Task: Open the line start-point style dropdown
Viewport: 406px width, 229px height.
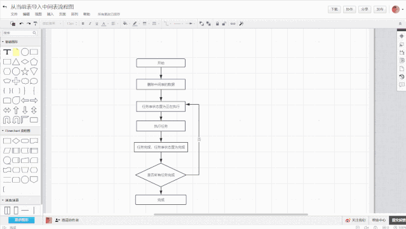Action: click(x=178, y=23)
